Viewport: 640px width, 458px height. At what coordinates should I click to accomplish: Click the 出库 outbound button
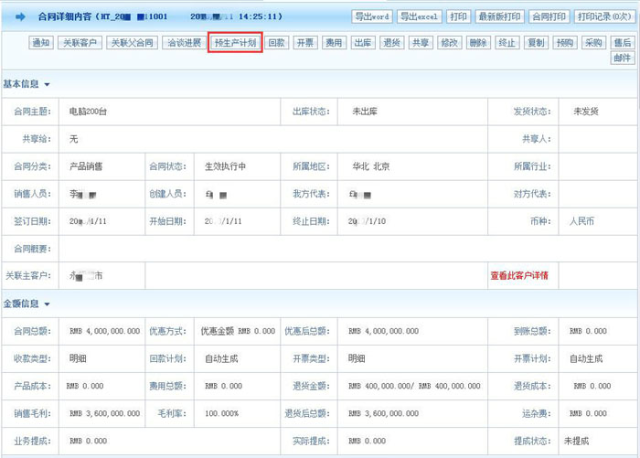pos(363,43)
